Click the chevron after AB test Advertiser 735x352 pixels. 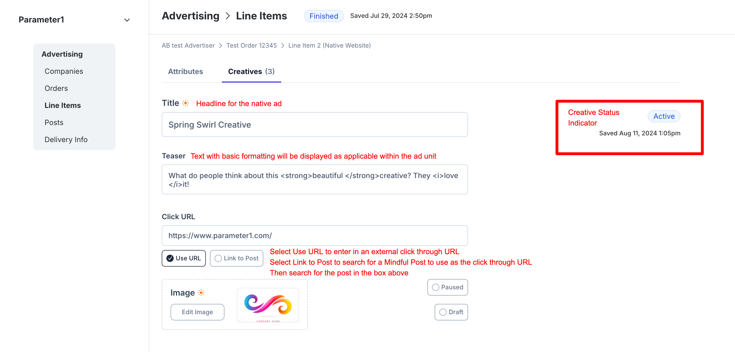pyautogui.click(x=221, y=46)
